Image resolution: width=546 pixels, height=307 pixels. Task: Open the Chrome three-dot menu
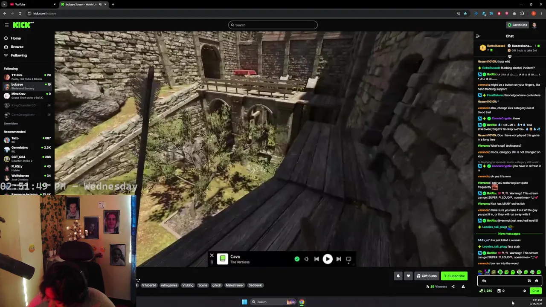point(541,14)
